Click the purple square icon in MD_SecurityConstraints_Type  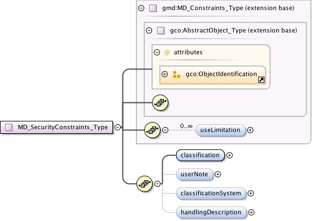[x=8, y=127]
